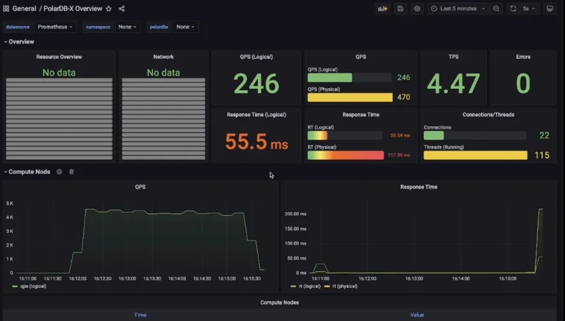Click the add panel chart icon

(x=383, y=8)
